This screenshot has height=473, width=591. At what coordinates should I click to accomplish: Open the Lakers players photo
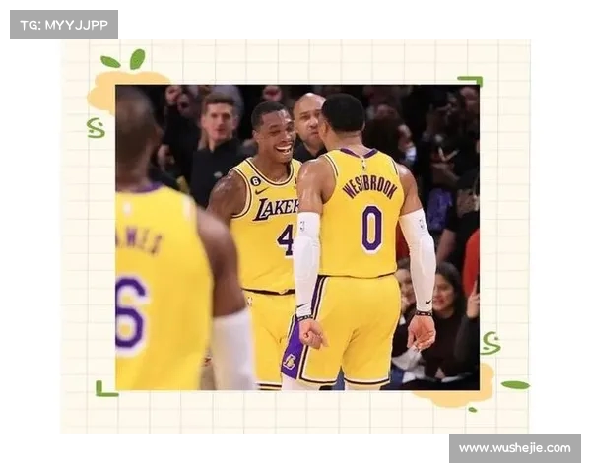pyautogui.click(x=297, y=237)
